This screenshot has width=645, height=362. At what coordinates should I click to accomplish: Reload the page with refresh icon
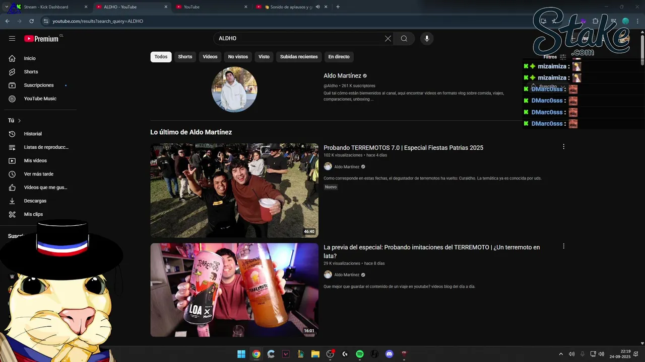(32, 21)
